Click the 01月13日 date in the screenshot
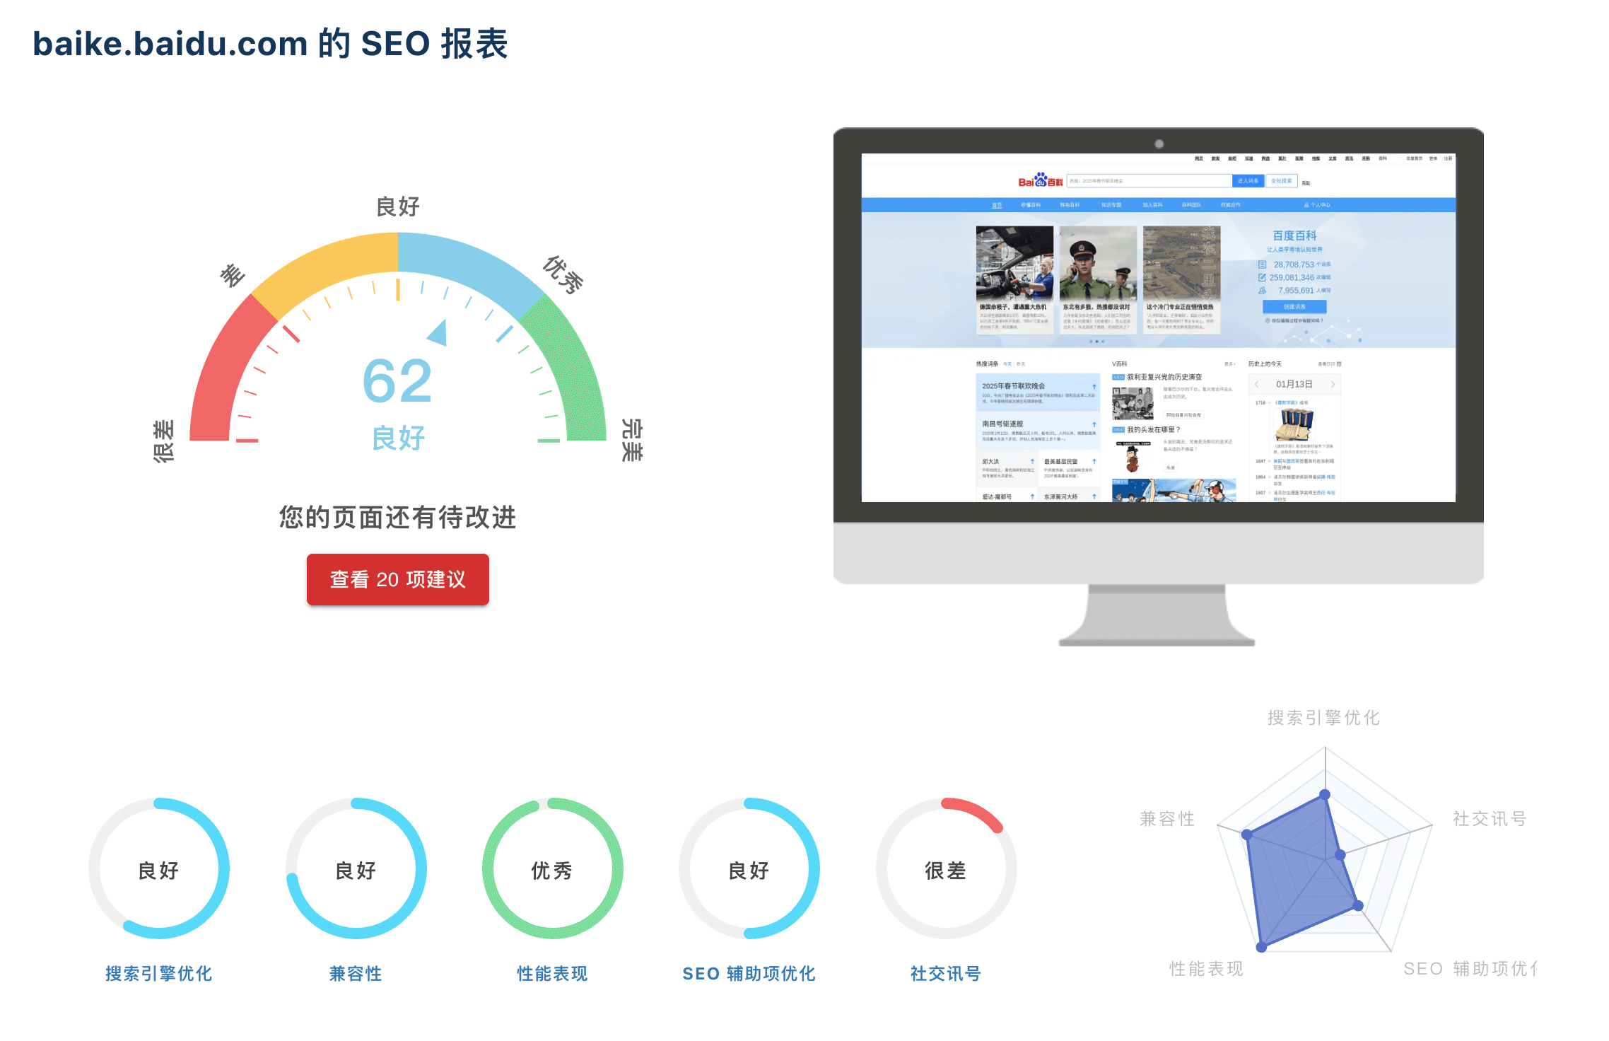 [1294, 384]
